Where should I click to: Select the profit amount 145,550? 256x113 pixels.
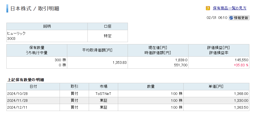(x=242, y=60)
